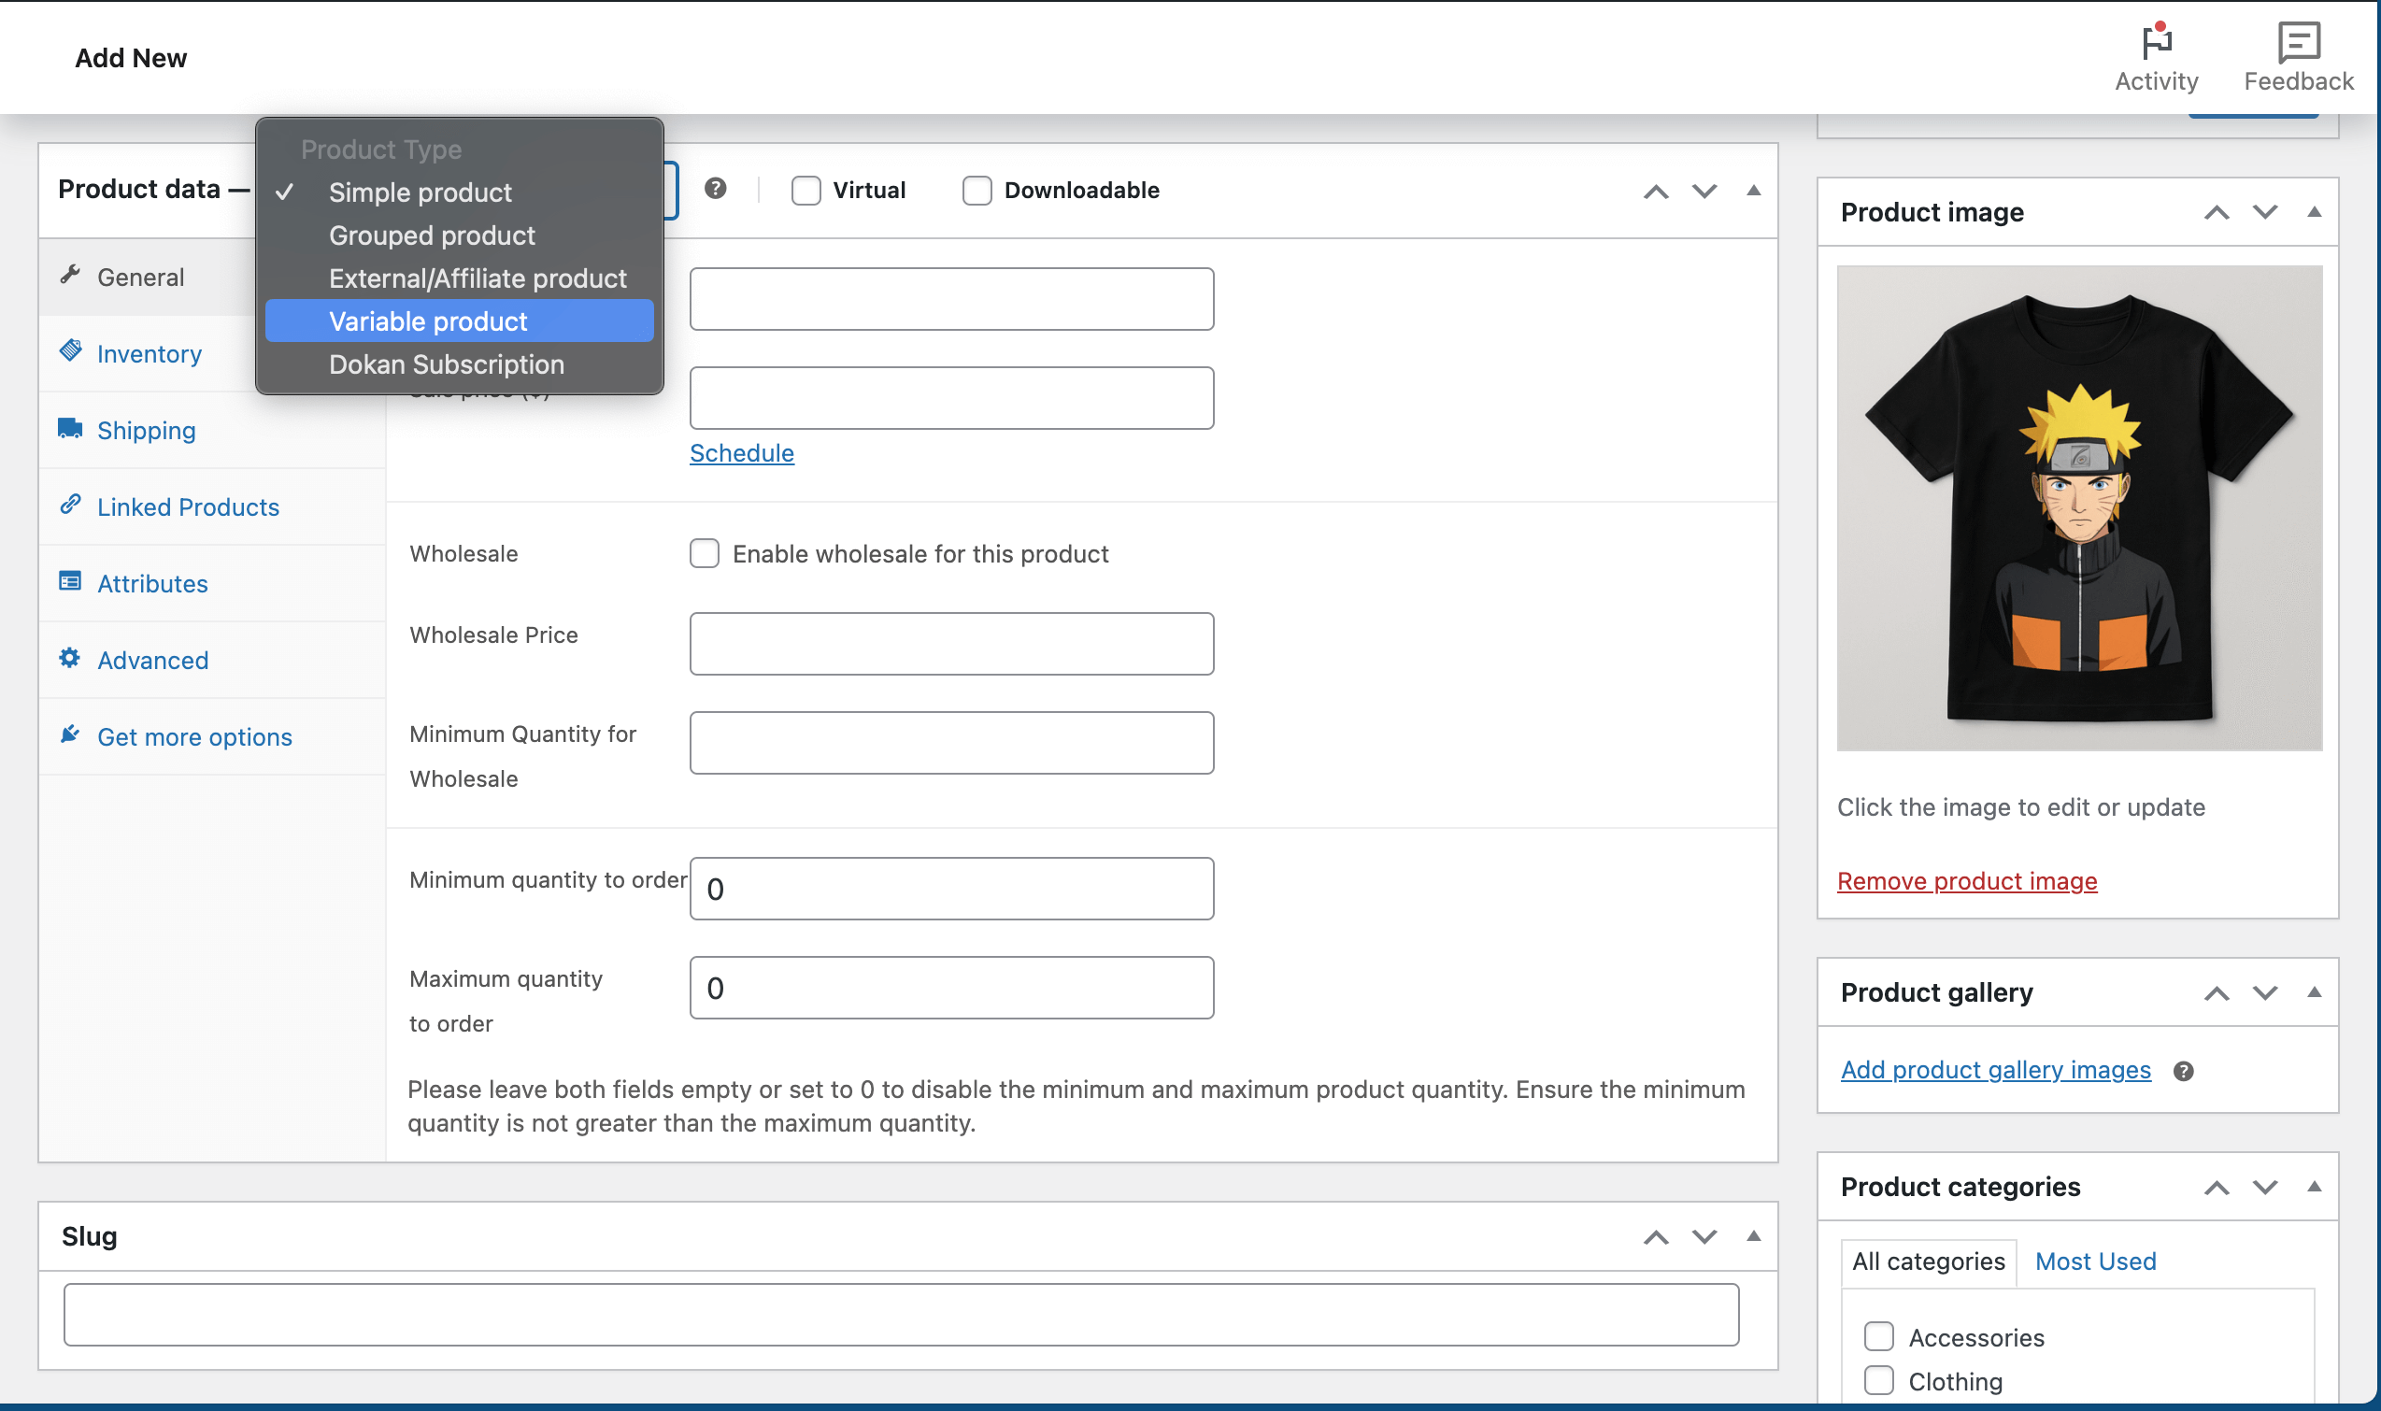
Task: Focus the sale price input field
Action: click(951, 397)
